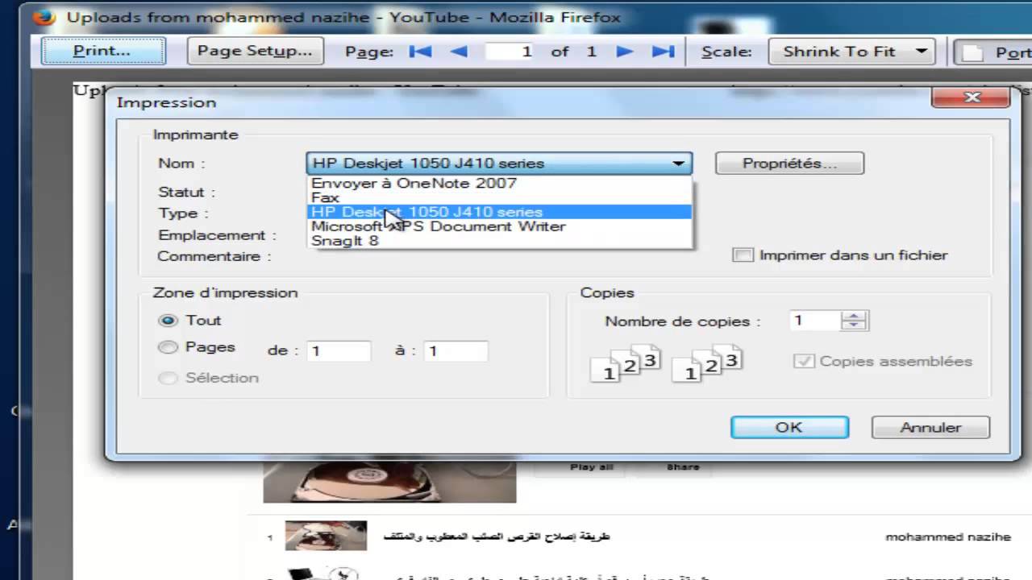Go to next page arrow icon
The width and height of the screenshot is (1032, 580).
[625, 52]
